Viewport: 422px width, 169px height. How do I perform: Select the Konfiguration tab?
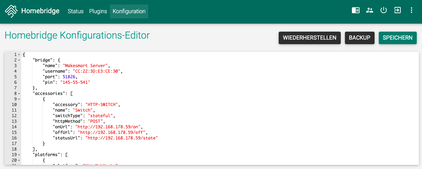point(129,11)
